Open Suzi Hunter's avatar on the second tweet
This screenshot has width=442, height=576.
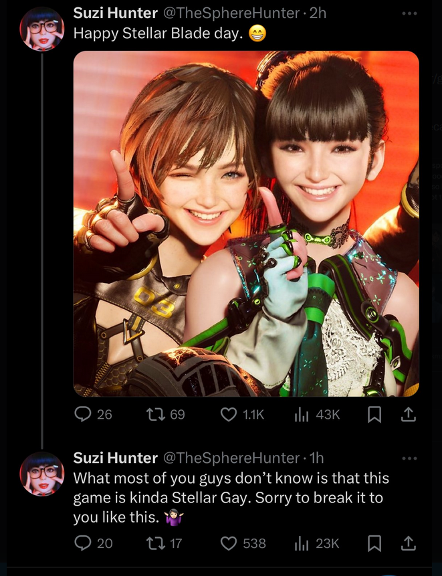[x=42, y=474]
